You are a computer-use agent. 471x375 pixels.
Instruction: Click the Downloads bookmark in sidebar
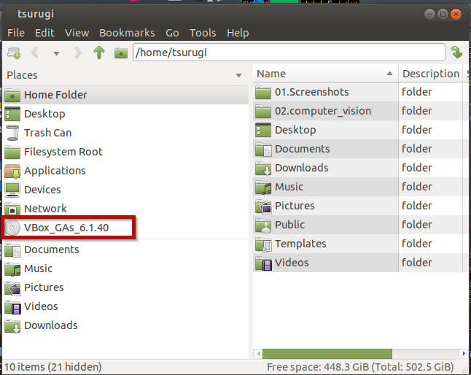coord(125,325)
